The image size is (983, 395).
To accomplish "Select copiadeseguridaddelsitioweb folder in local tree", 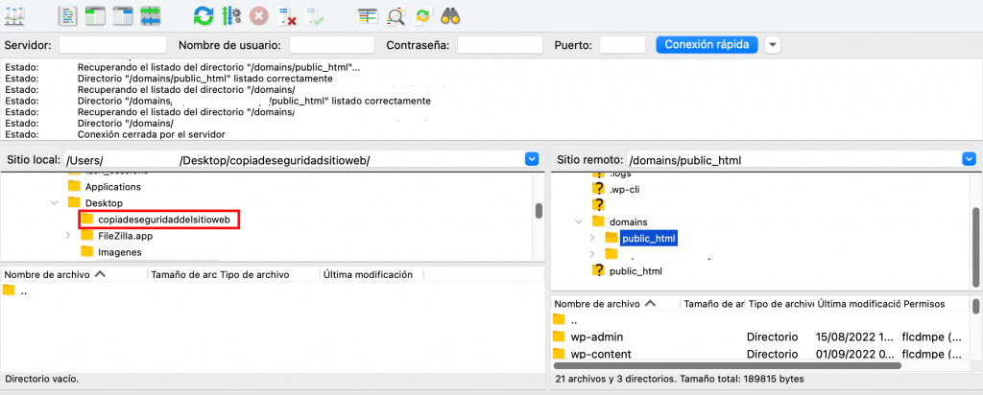I will tap(163, 221).
